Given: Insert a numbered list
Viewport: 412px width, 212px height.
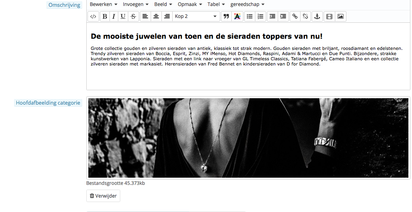Looking at the screenshot, I should [261, 16].
